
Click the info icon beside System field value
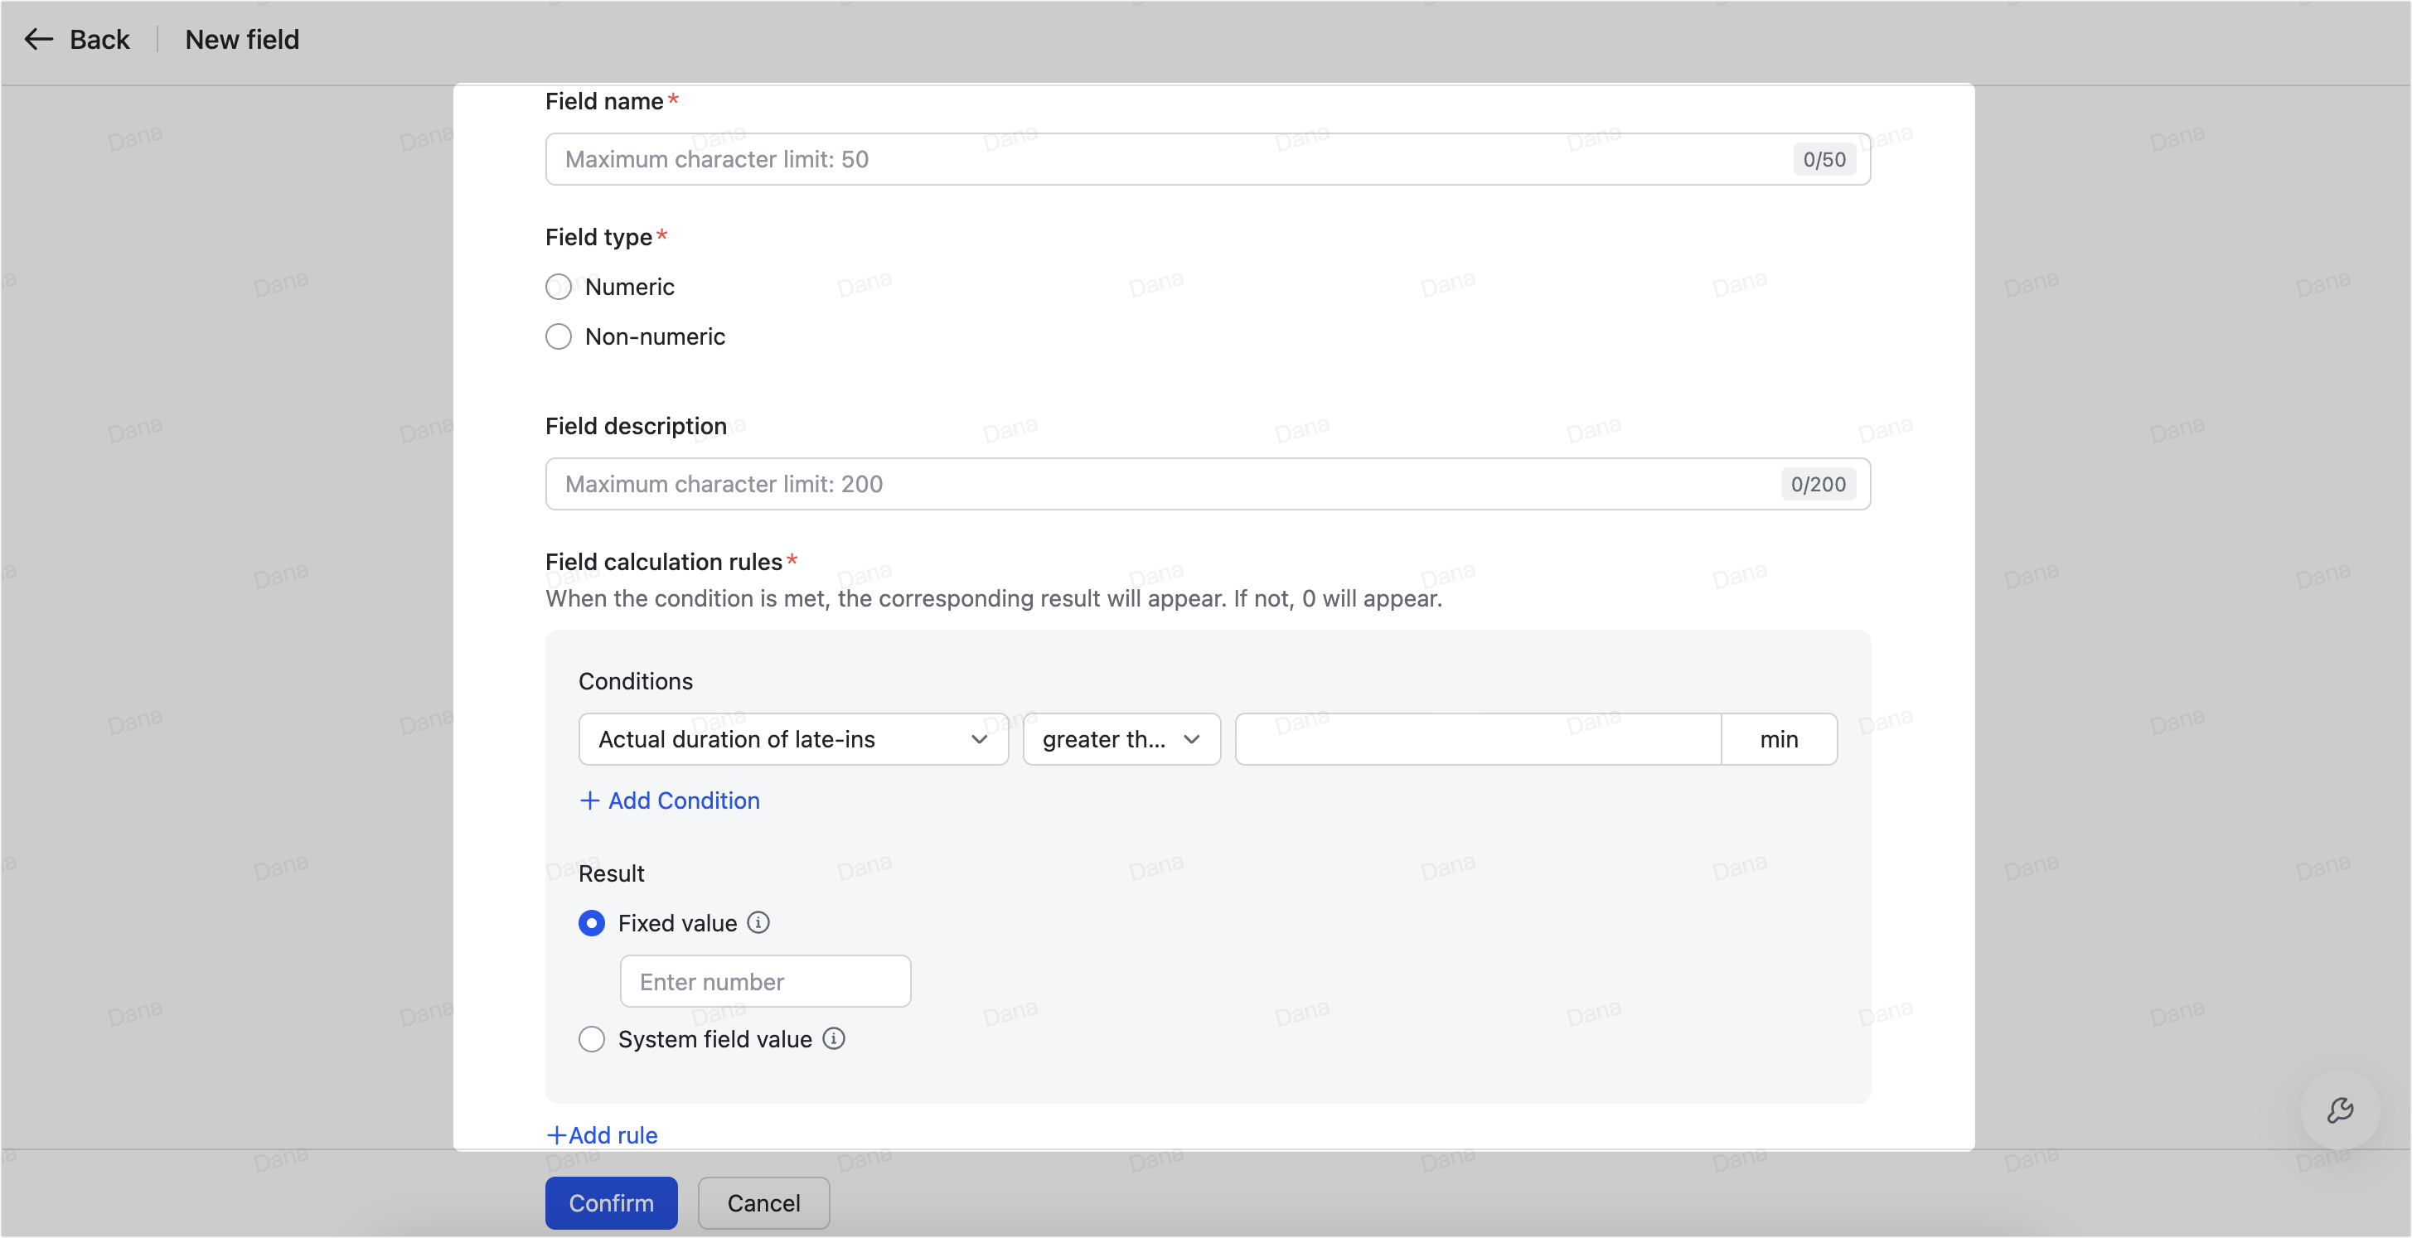tap(833, 1038)
